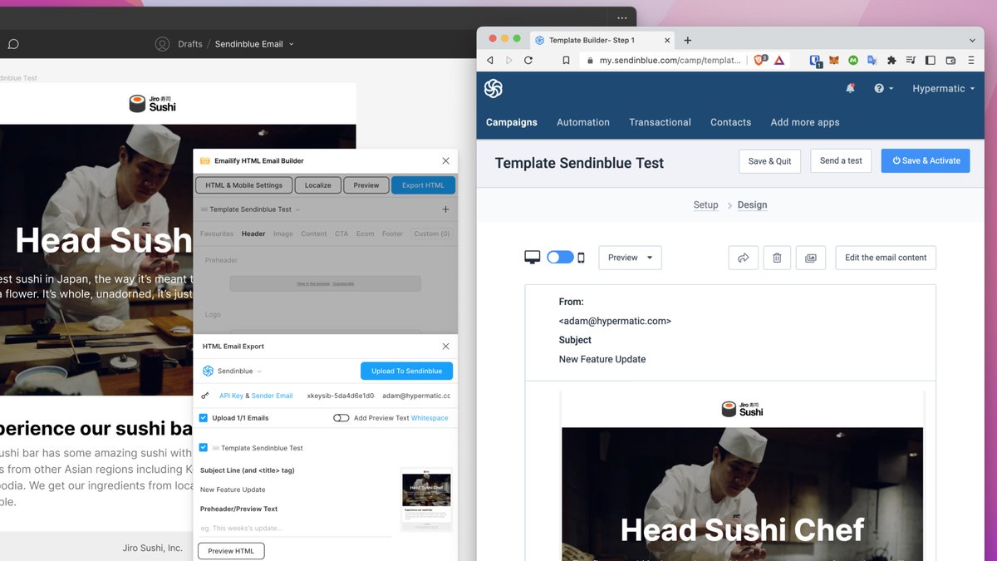The height and width of the screenshot is (561, 997).
Task: Go forward in the browser
Action: coord(508,61)
